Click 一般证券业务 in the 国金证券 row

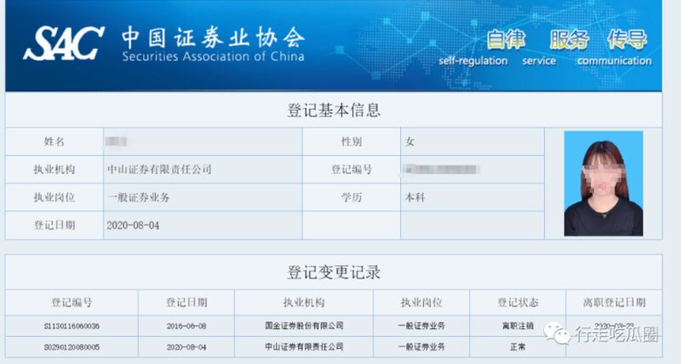tap(421, 326)
